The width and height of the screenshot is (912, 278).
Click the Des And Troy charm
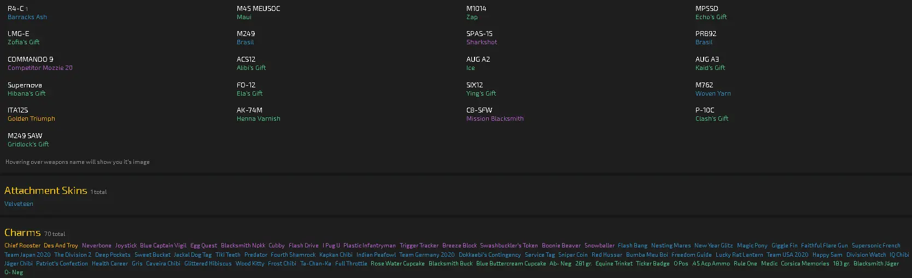[x=61, y=246]
